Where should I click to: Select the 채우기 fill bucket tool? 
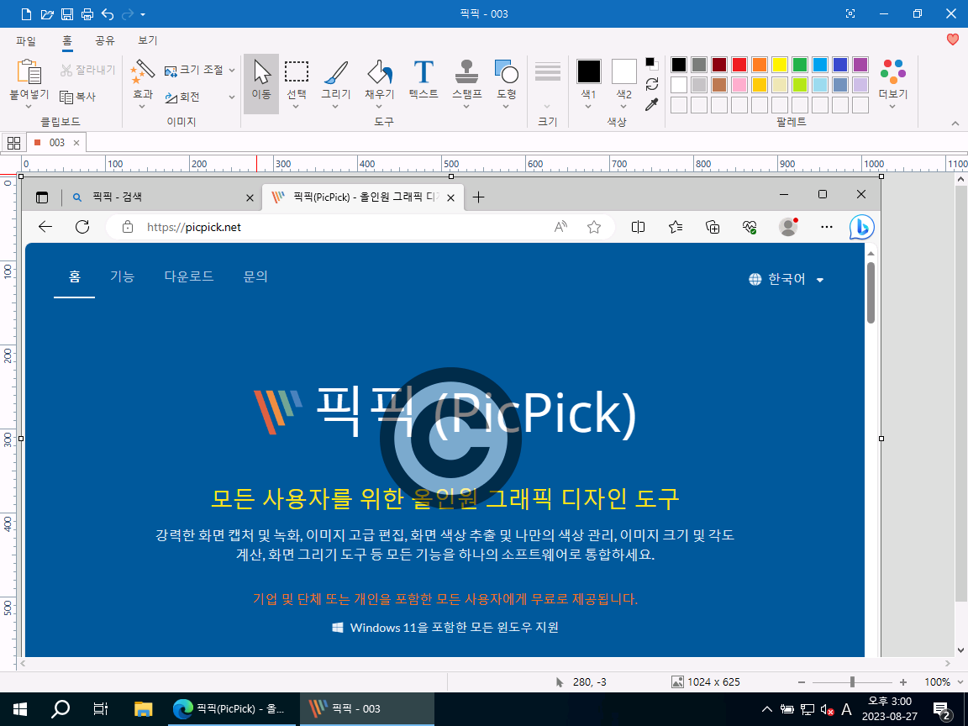[379, 84]
